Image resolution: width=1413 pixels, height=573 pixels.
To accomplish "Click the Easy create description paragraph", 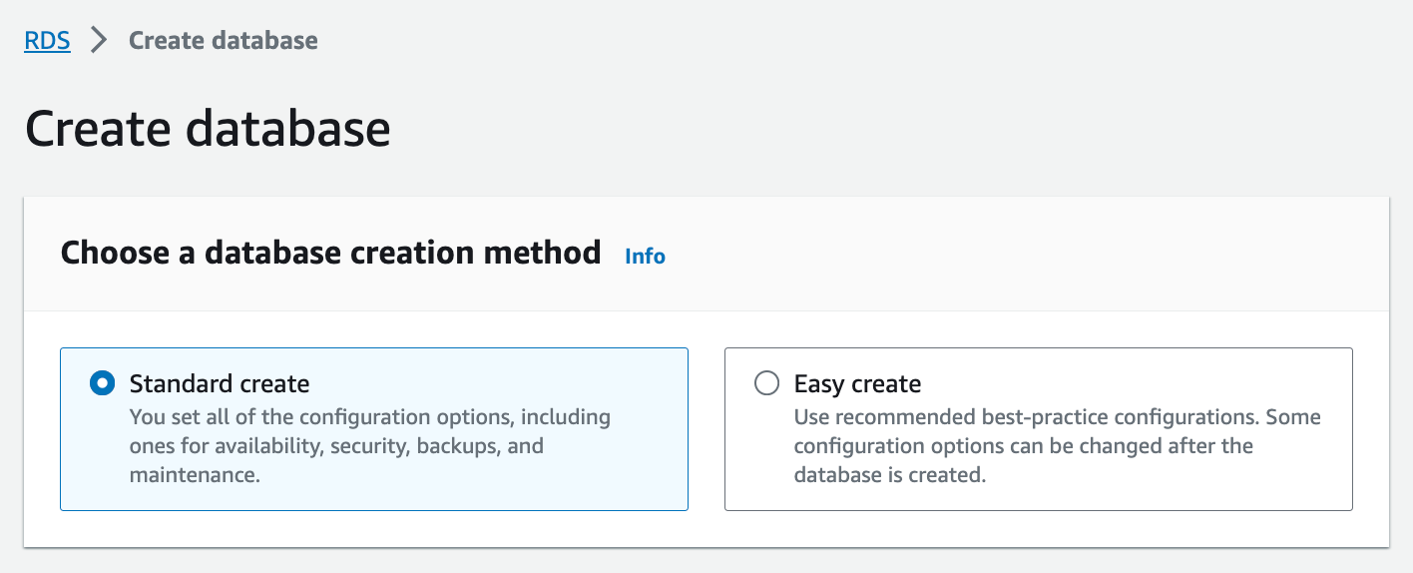I will coord(1056,445).
